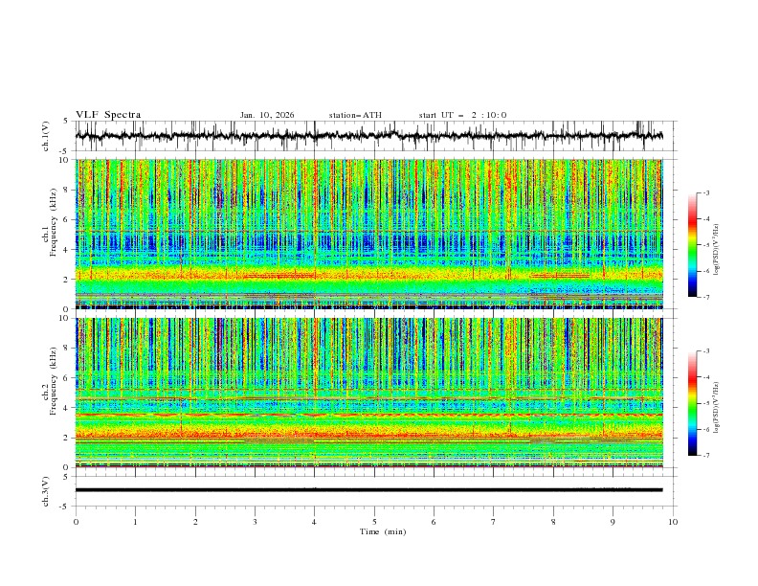This screenshot has width=758, height=586.
Task: Click the "8" kHz tick on ch.1 frequency axis
Action: pyautogui.click(x=68, y=190)
